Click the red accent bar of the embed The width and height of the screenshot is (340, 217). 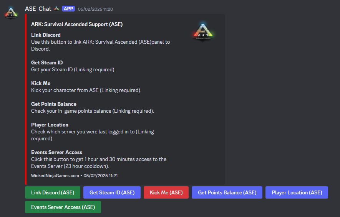(x=26, y=99)
